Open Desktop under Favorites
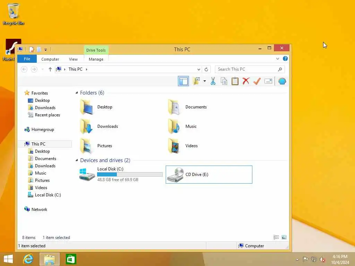Image resolution: width=355 pixels, height=266 pixels. point(42,100)
